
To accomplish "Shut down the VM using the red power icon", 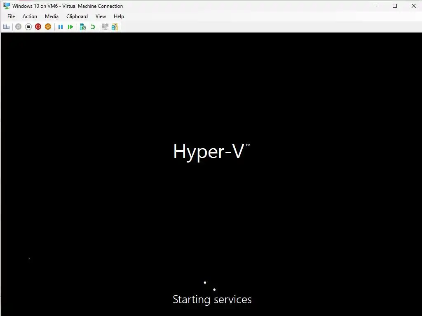I will 38,27.
